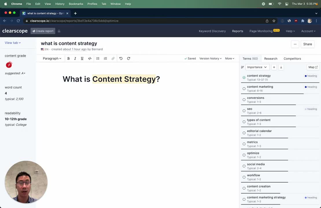Insert a bulleted list
The image size is (321, 208).
tap(98, 58)
